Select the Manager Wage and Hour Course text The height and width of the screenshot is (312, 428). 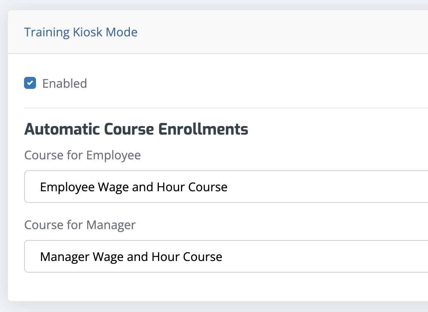click(131, 256)
